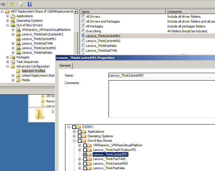Select Lenovo_ThinkPadHelix in console tree
The width and height of the screenshot is (215, 171).
click(x=37, y=53)
